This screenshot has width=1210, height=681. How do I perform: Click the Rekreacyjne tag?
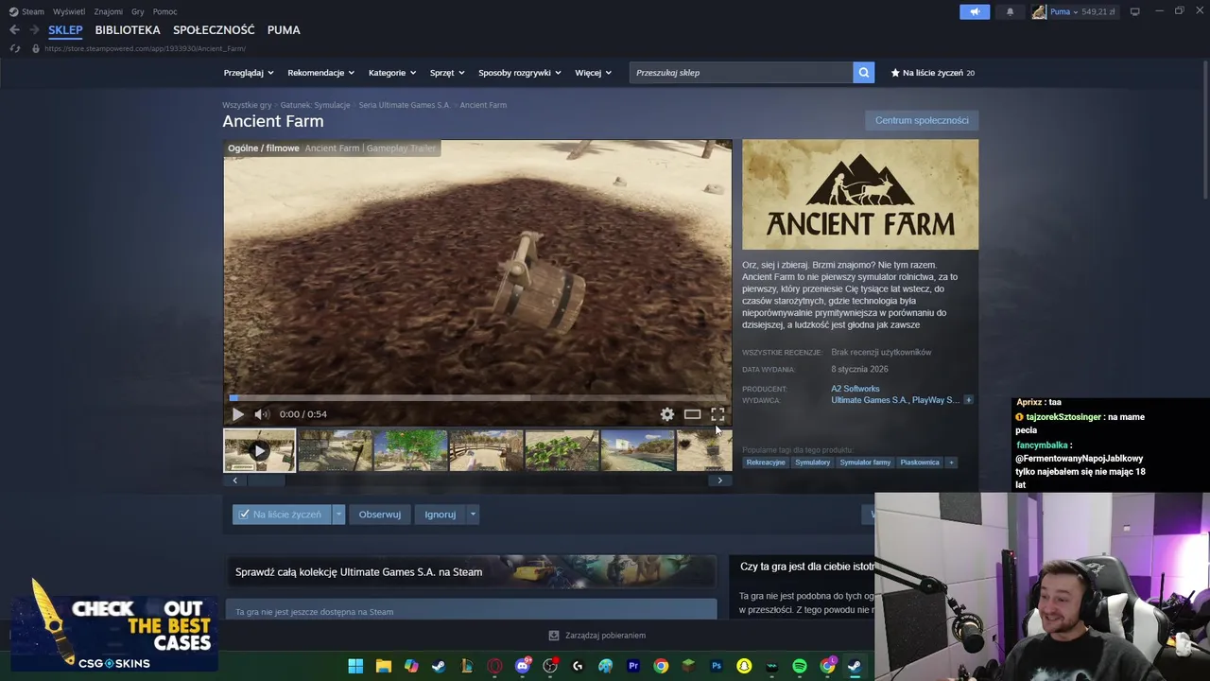[766, 463]
